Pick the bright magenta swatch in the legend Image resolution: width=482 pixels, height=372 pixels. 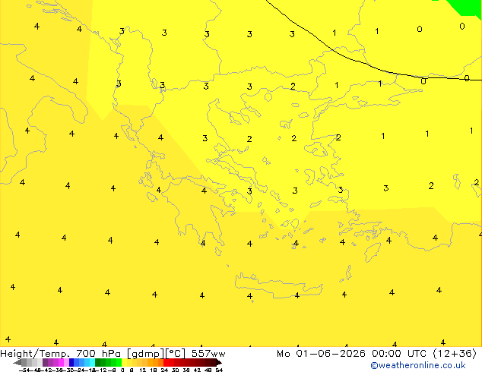(x=61, y=363)
